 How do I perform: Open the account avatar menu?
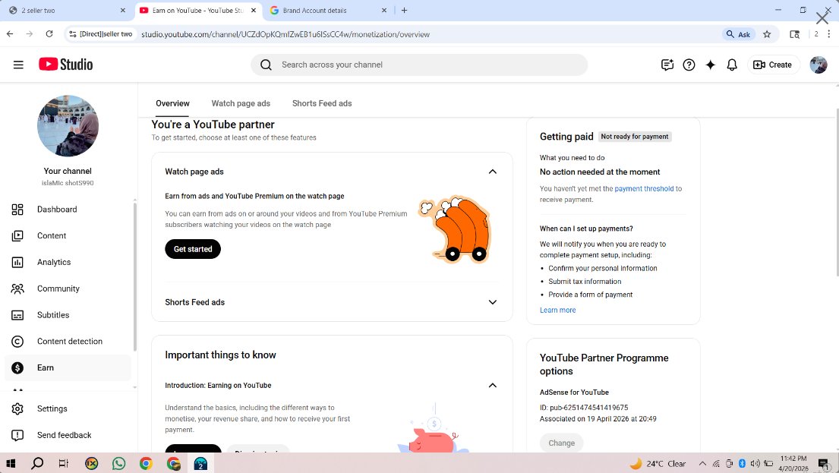click(818, 65)
